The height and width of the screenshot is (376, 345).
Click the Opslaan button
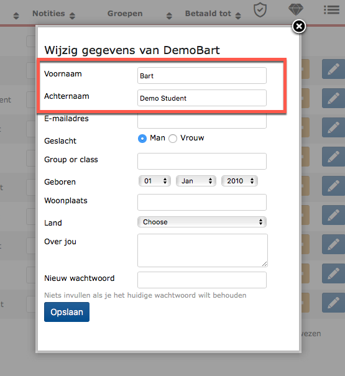(x=67, y=312)
